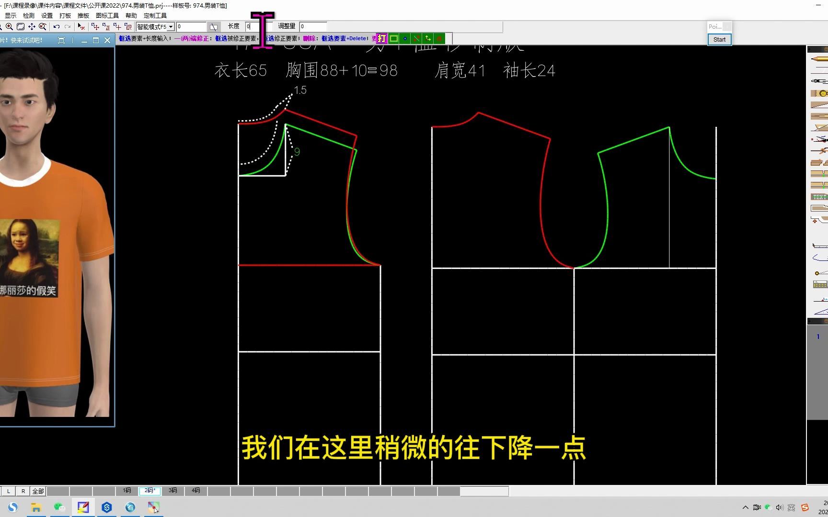Open the 图标工具 menu
The width and height of the screenshot is (828, 517).
[107, 16]
